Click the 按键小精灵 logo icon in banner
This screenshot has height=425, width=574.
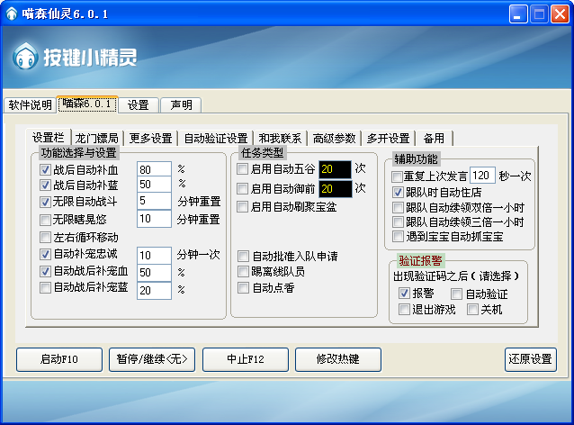coord(25,57)
